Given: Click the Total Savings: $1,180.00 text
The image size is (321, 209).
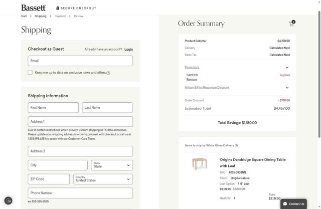Looking at the screenshot, I should (237, 123).
